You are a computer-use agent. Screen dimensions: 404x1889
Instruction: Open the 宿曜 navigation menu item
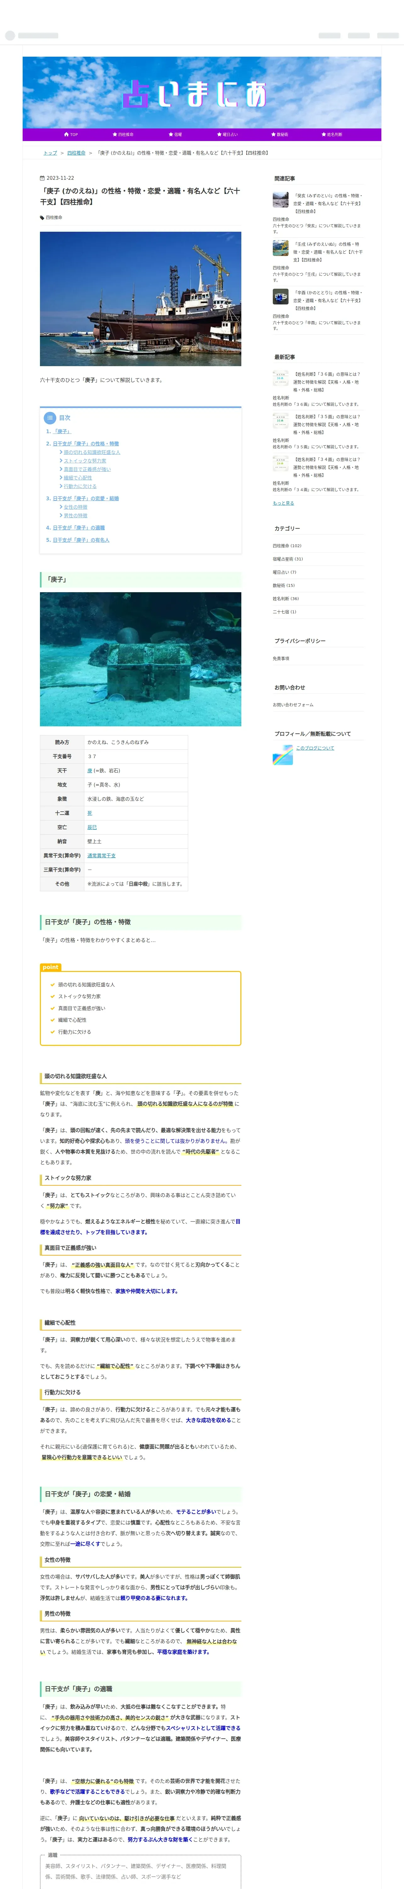click(175, 135)
